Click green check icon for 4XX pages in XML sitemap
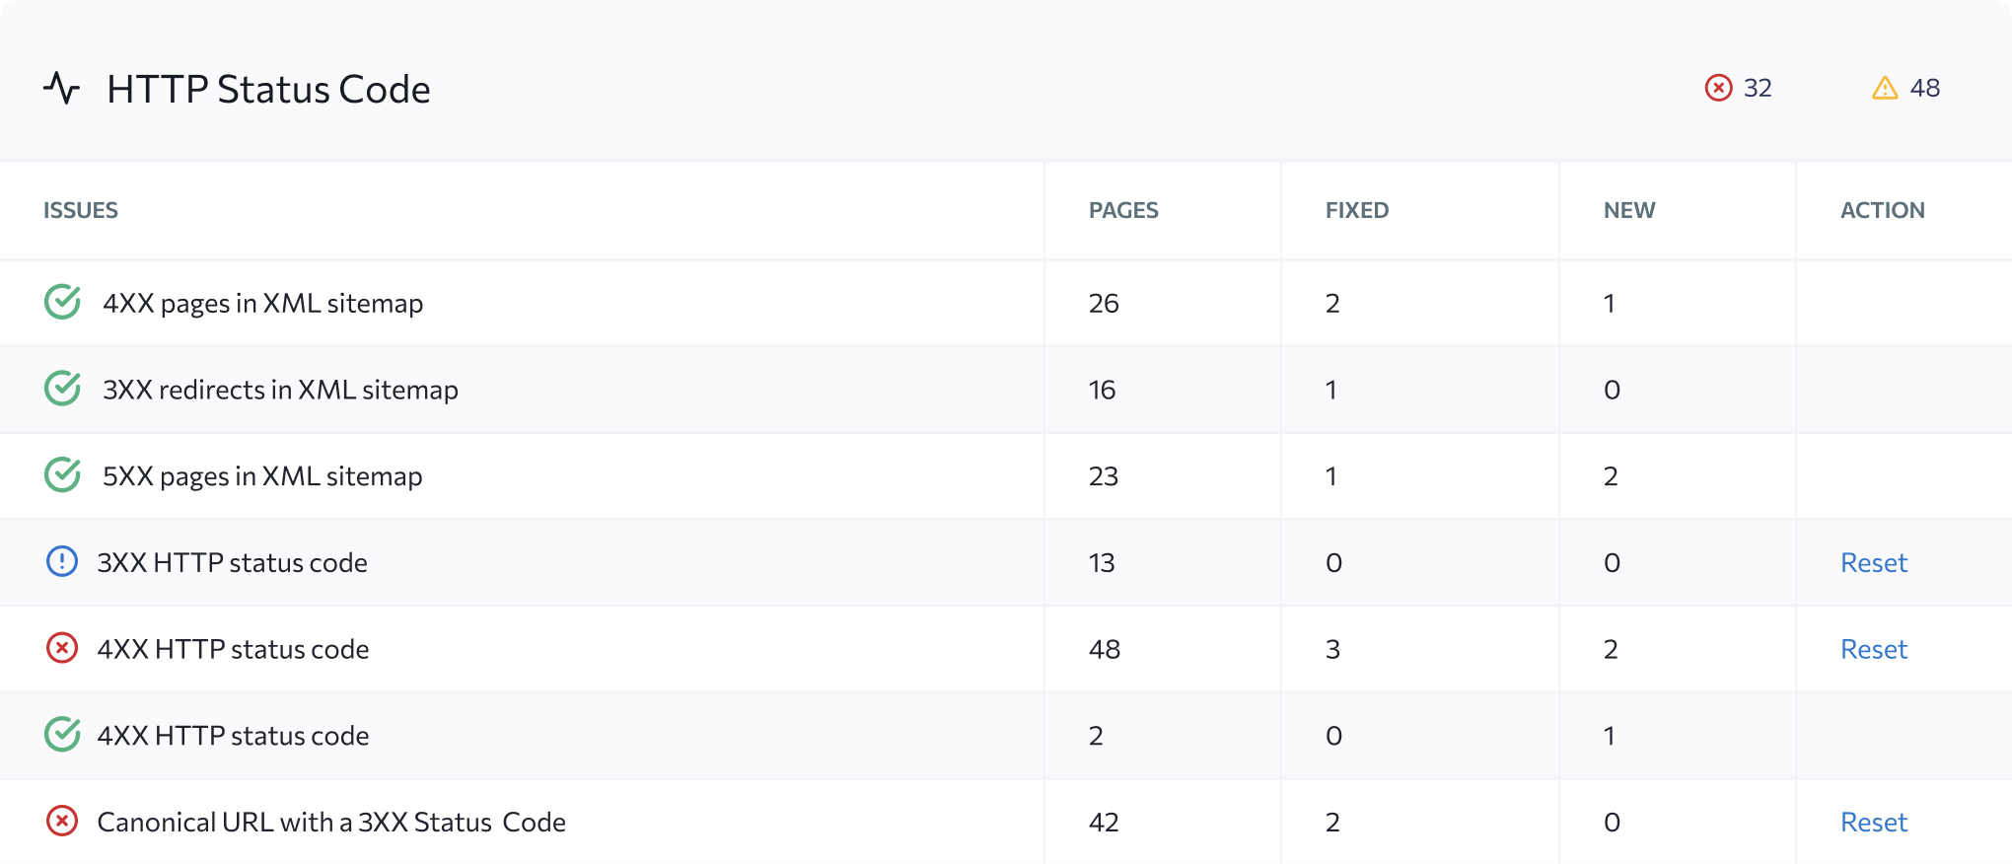 [63, 302]
